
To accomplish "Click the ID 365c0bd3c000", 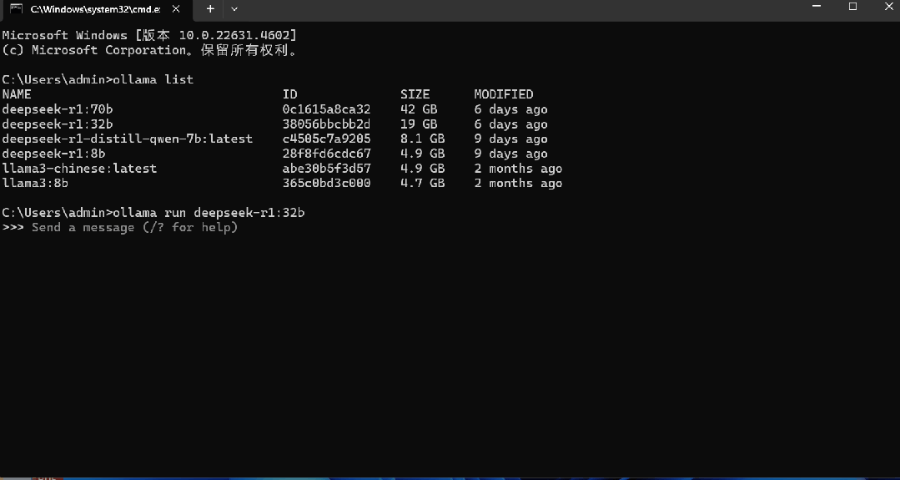I will pos(327,183).
